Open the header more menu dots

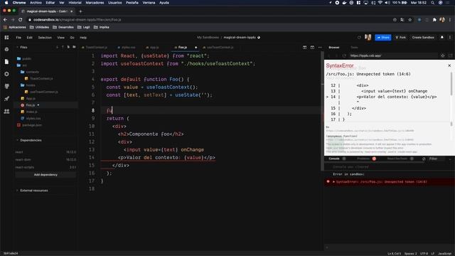pyautogui.click(x=450, y=38)
